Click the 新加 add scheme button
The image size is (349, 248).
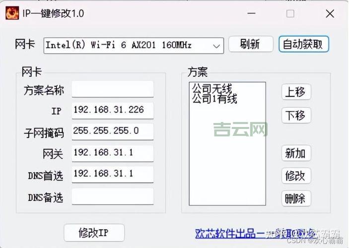pos(296,153)
